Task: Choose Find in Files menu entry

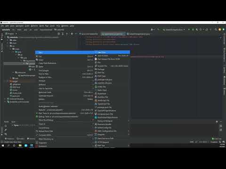Action: coord(65,74)
